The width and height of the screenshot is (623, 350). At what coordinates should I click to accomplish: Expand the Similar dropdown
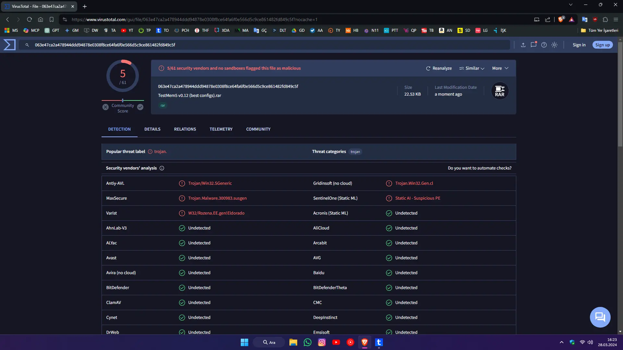(472, 68)
